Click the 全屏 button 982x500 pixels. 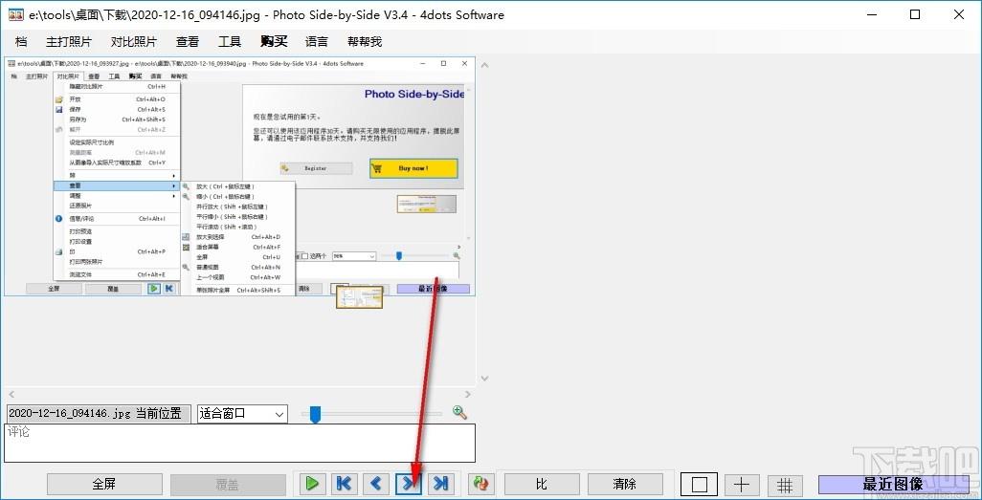104,485
